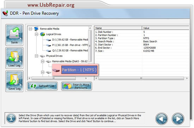
Task: Collapse the Physical Drives node
Action: pyautogui.click(x=36, y=56)
